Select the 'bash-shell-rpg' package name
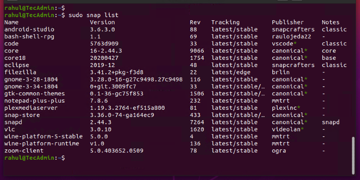Screen dimensions: 360x180 pos(29,37)
